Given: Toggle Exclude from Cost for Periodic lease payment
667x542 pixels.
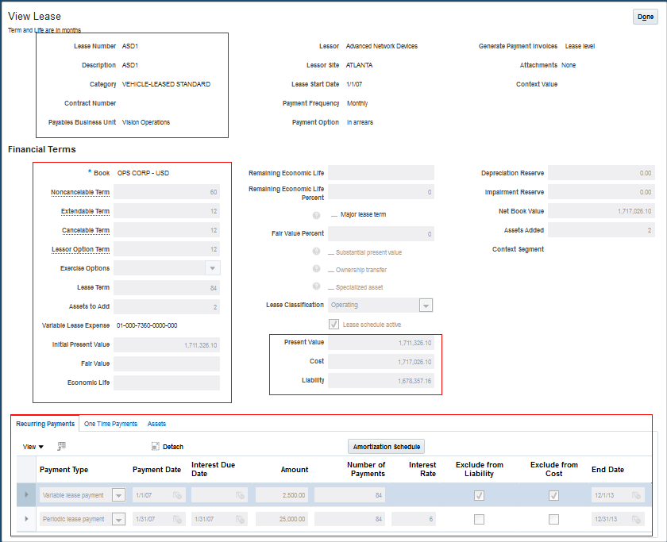Looking at the screenshot, I should pos(553,519).
